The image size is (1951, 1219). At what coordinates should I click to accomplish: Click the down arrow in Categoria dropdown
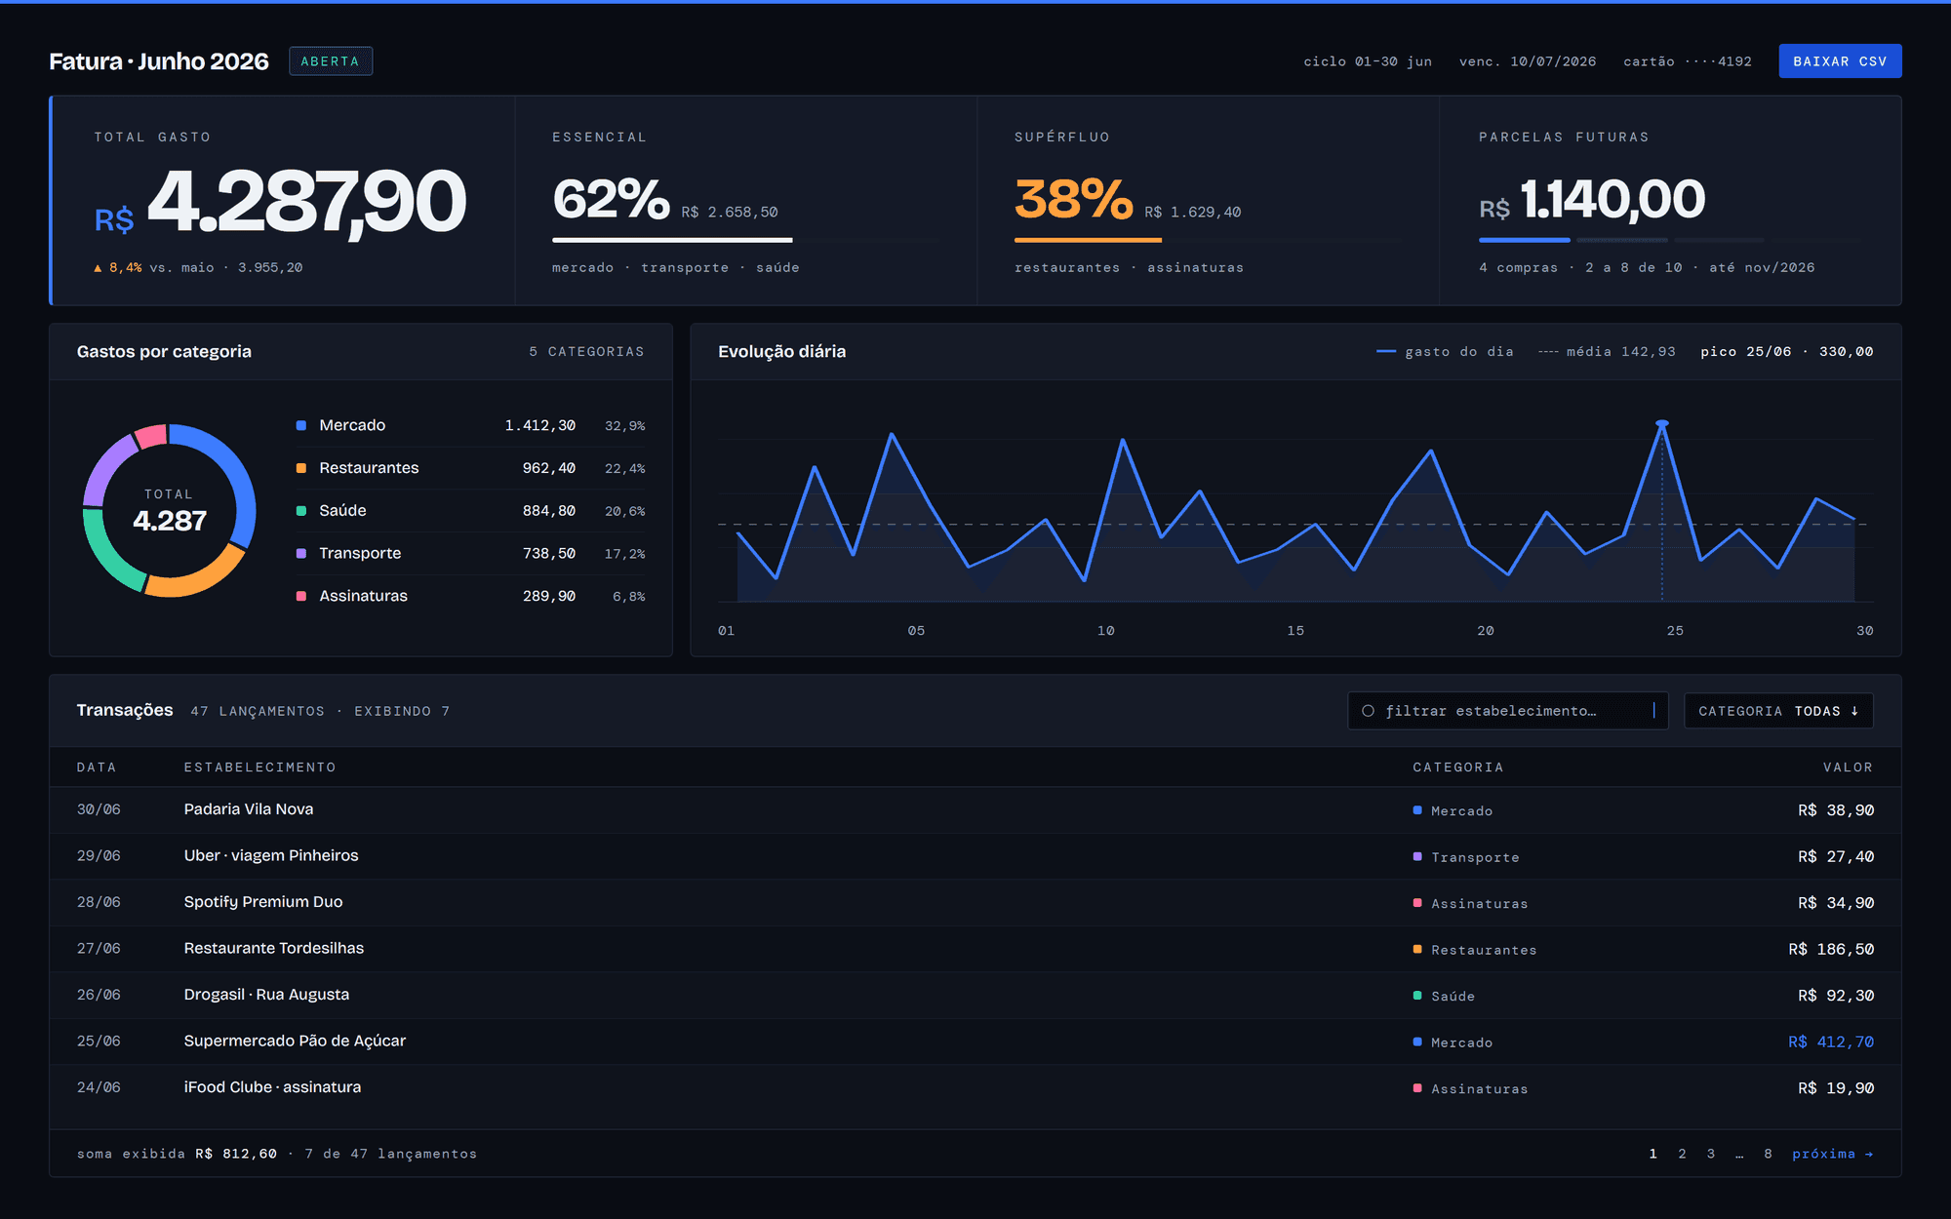(x=1854, y=711)
